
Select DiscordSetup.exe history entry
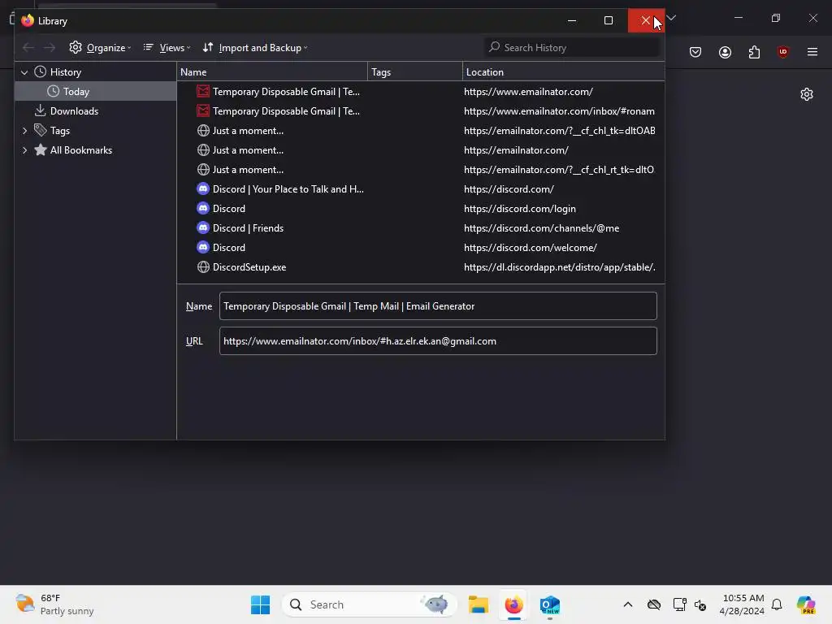tap(421, 267)
